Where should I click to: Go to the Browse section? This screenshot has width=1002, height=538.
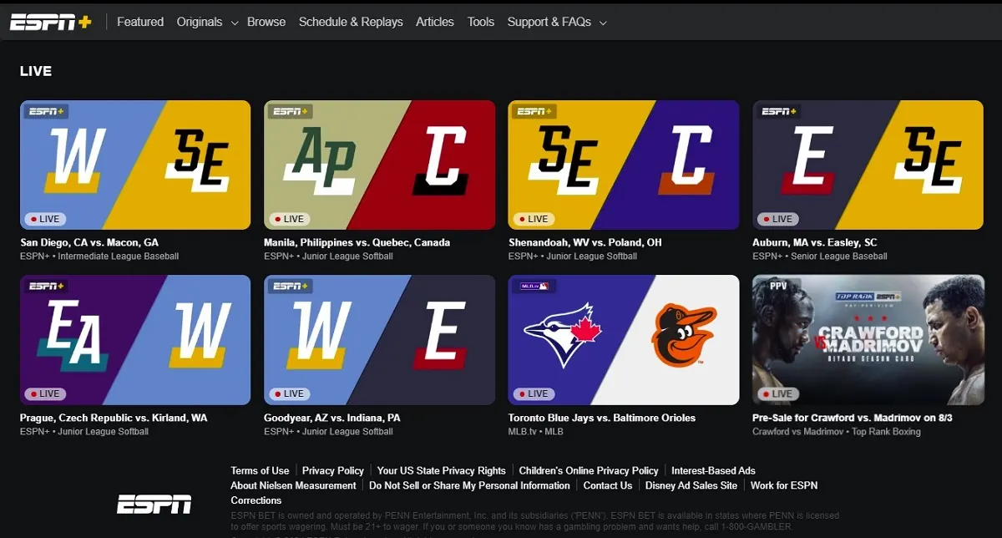click(x=266, y=22)
